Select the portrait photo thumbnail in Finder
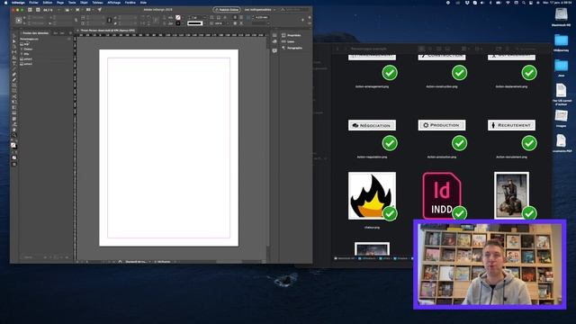The width and height of the screenshot is (576, 324). [x=511, y=196]
